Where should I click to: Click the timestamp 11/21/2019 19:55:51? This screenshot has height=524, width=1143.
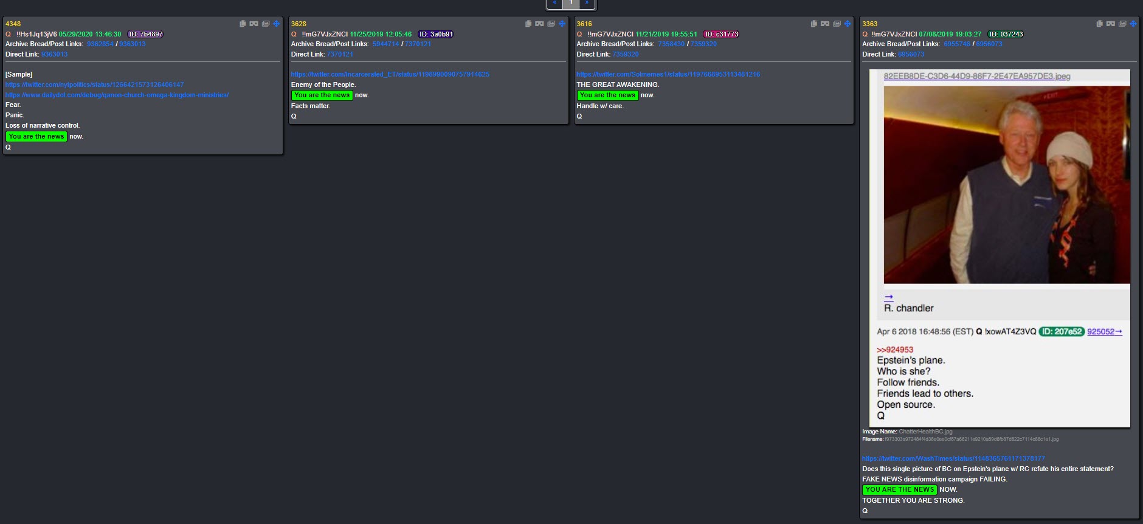click(666, 34)
